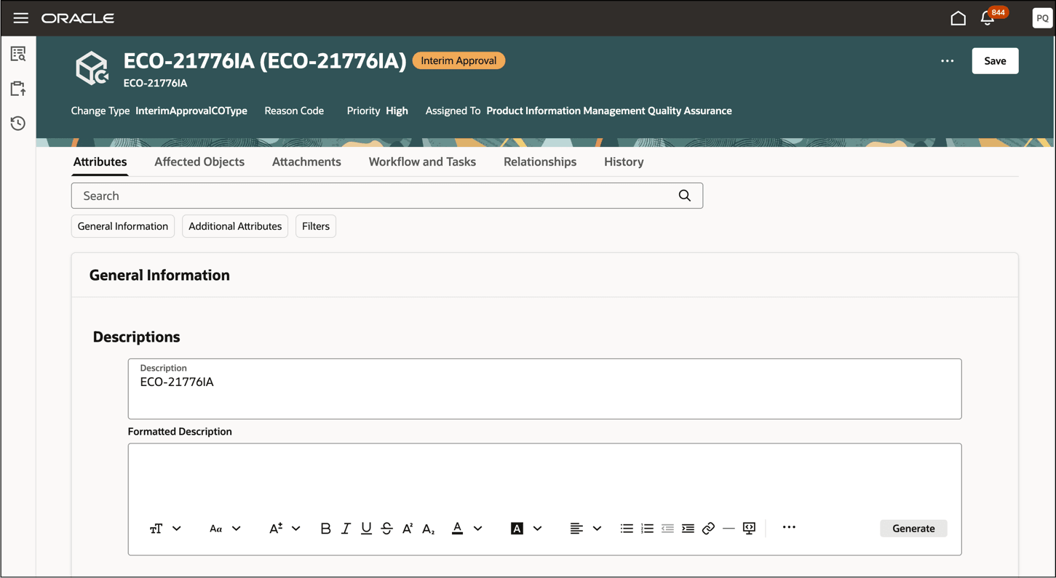Viewport: 1056px width, 578px height.
Task: Switch to the Workflow and Tasks tab
Action: click(422, 161)
